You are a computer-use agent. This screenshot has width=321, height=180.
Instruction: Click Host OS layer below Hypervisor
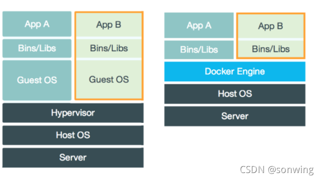point(73,135)
